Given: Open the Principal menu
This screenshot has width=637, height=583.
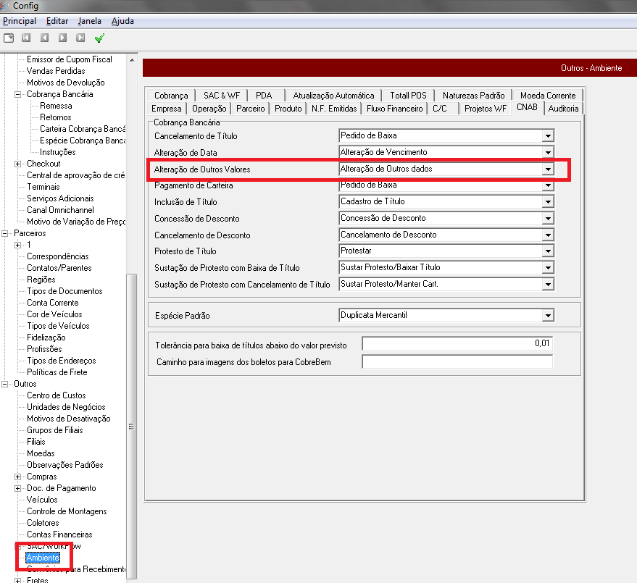Looking at the screenshot, I should pos(20,21).
